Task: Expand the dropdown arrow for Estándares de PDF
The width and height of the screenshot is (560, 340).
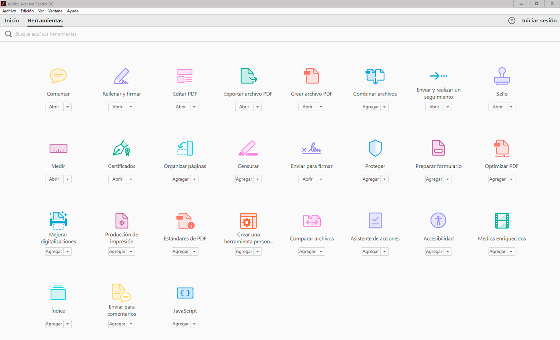Action: click(x=194, y=252)
